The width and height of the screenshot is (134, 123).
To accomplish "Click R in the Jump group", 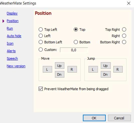I will pyautogui.click(x=118, y=69).
